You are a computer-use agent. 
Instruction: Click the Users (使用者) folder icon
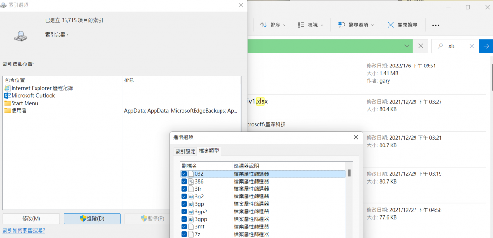pos(8,110)
